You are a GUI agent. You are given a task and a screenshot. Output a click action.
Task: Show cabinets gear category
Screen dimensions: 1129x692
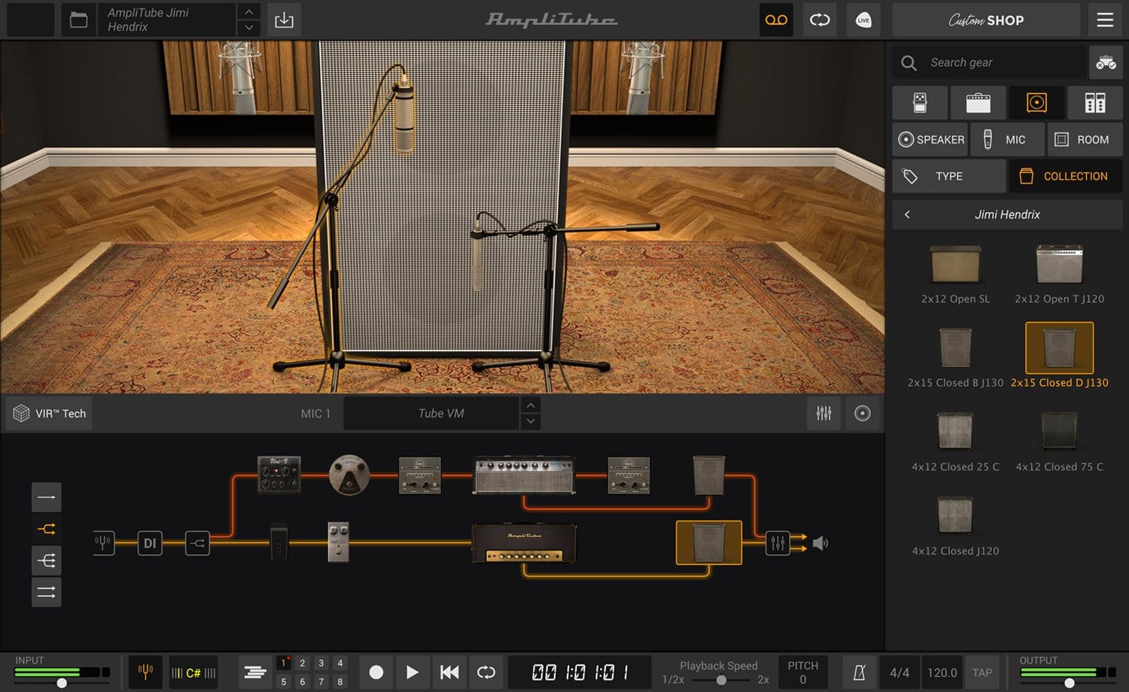click(x=1036, y=102)
